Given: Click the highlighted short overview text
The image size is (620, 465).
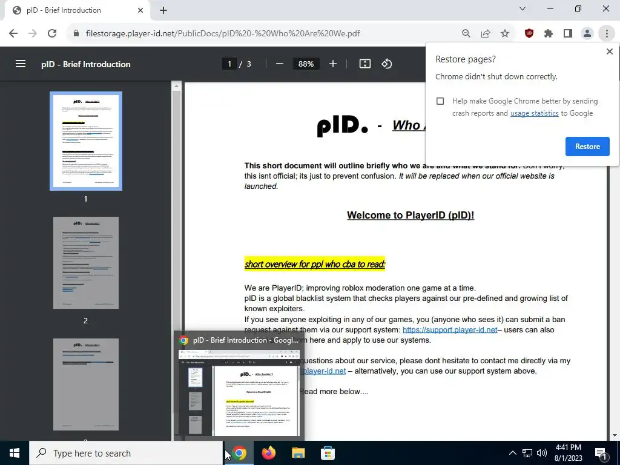Looking at the screenshot, I should click(x=315, y=264).
